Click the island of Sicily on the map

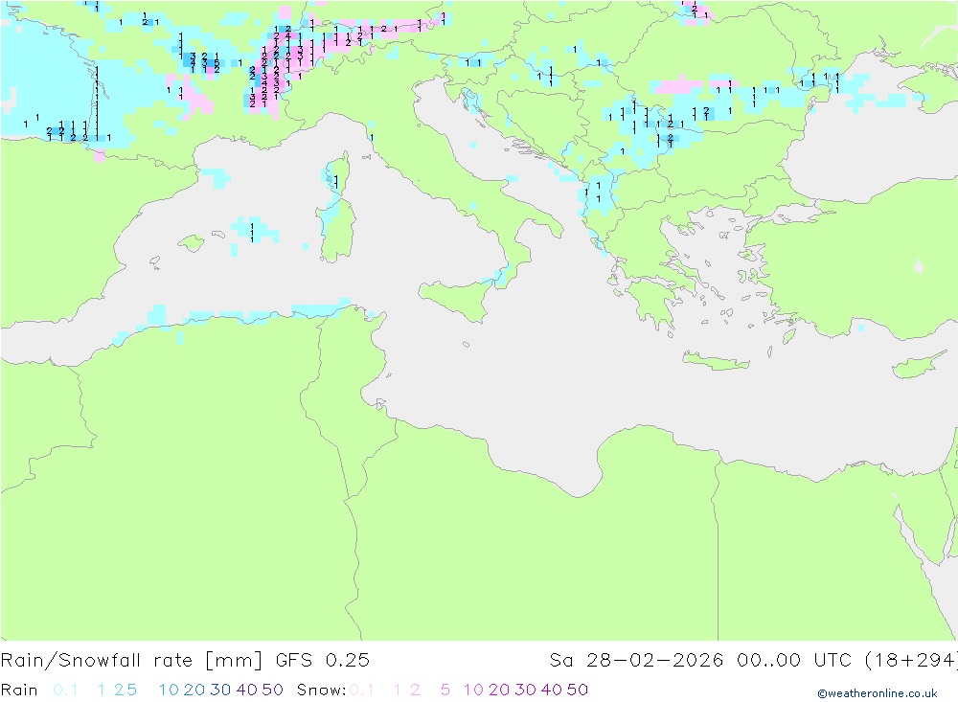point(462,300)
